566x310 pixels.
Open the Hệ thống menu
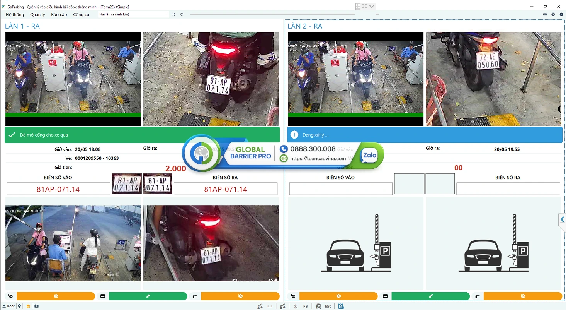coord(15,14)
